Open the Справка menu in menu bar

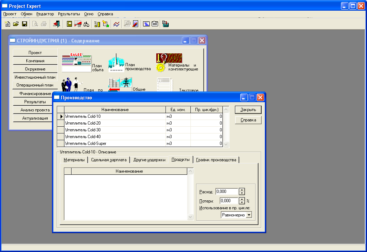pos(105,14)
